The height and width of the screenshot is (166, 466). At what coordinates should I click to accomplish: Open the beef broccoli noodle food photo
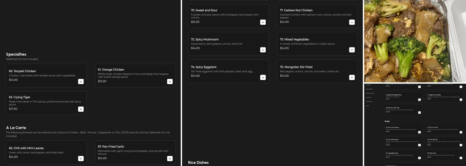[415, 41]
